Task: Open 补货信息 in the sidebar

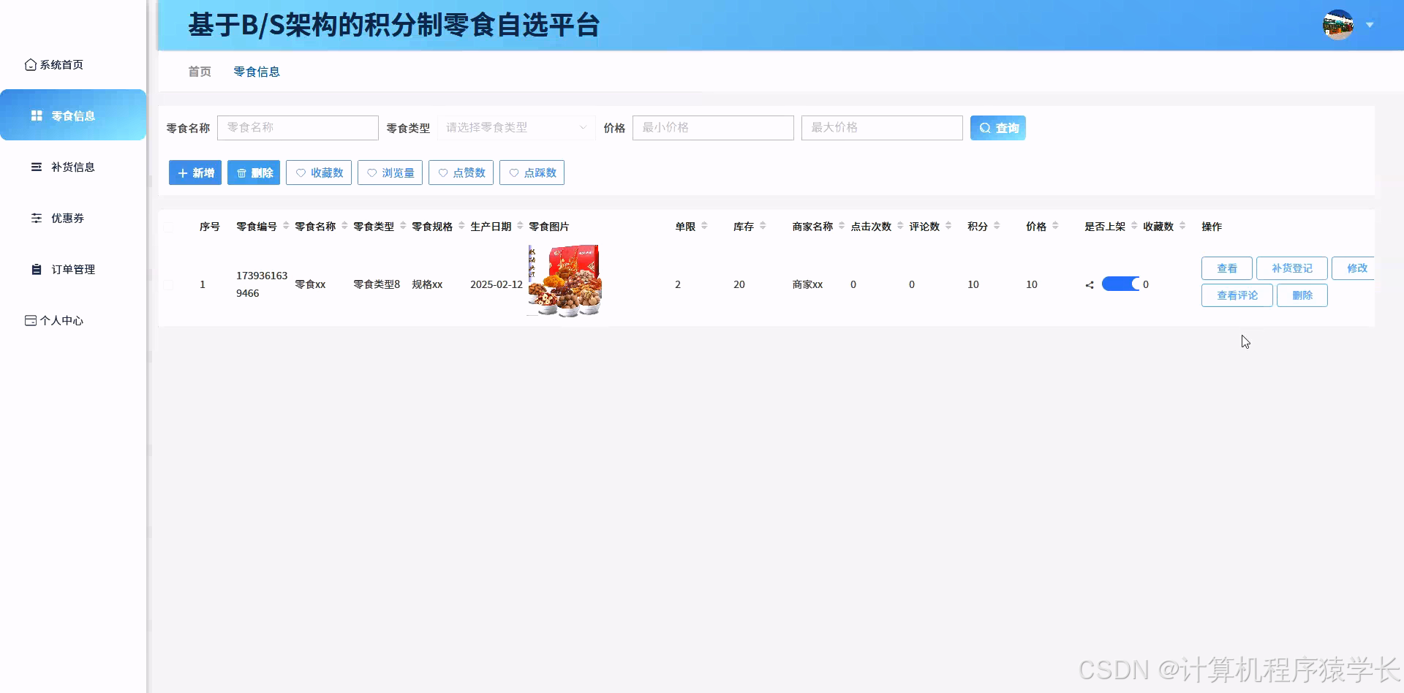Action: tap(63, 167)
